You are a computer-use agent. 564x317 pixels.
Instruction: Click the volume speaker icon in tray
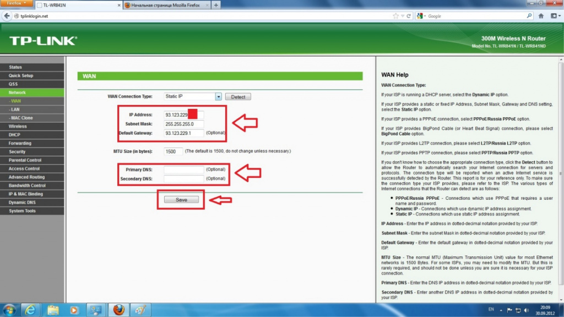click(x=527, y=310)
